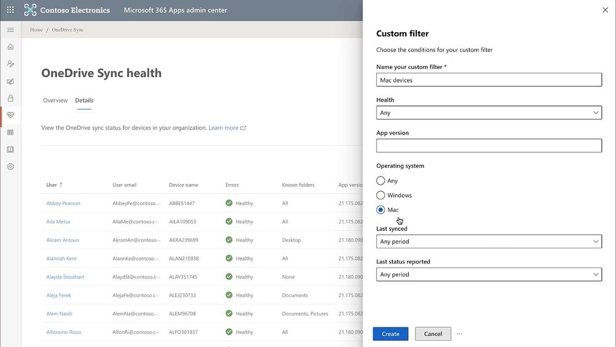Open the Learn more link
The width and height of the screenshot is (616, 347).
click(223, 128)
